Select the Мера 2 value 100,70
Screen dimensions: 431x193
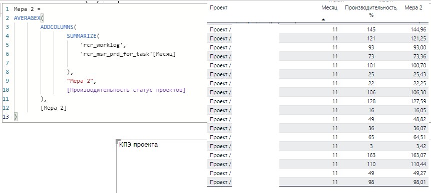pyautogui.click(x=419, y=65)
